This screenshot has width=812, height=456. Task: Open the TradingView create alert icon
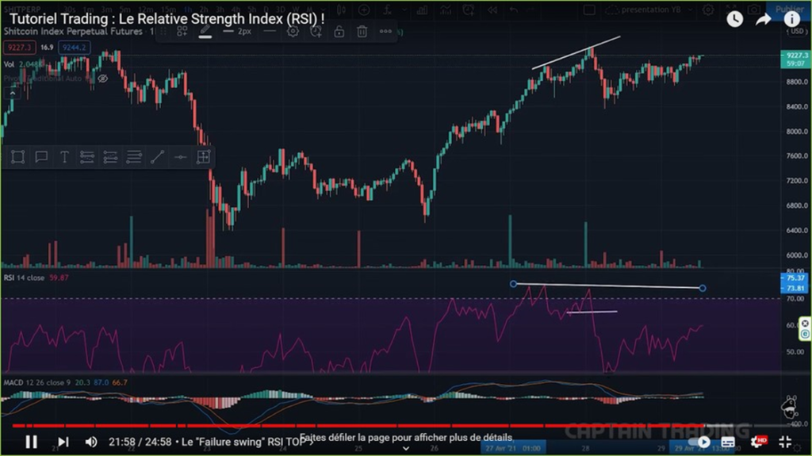(468, 10)
